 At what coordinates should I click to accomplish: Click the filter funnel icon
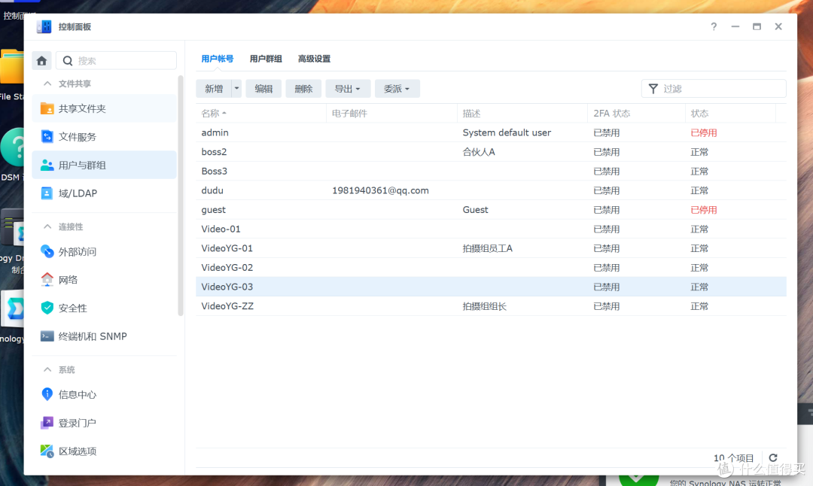(x=653, y=89)
